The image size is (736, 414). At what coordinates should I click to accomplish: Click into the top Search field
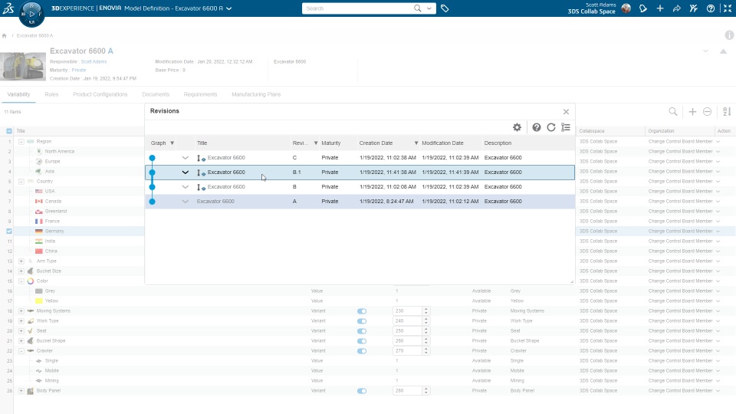tap(358, 8)
